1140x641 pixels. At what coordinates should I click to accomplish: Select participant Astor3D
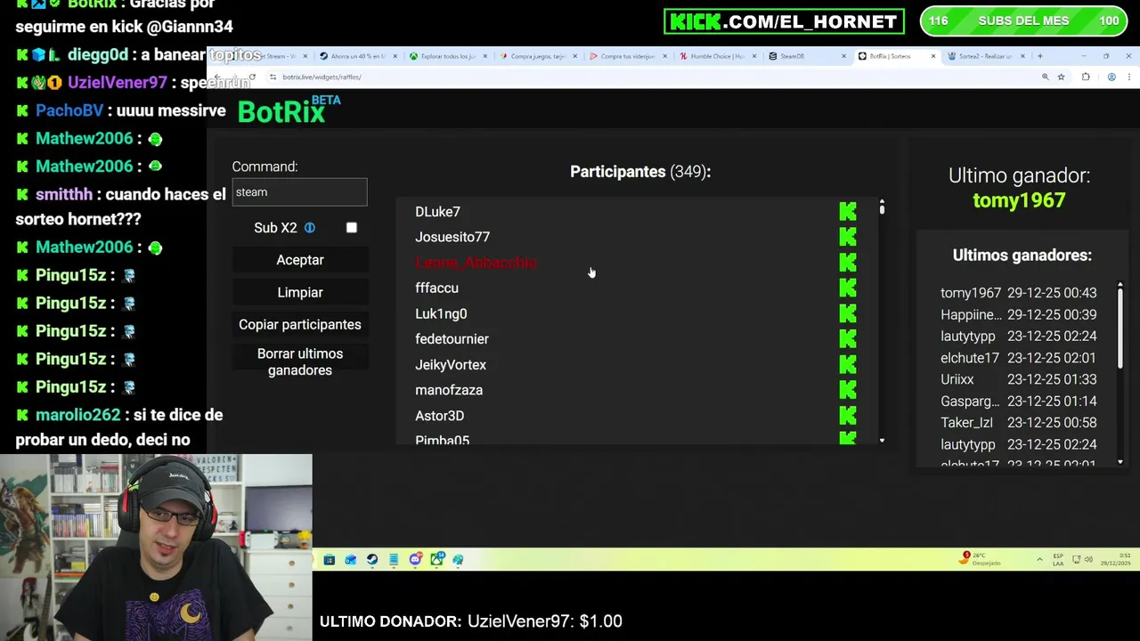[x=439, y=416]
